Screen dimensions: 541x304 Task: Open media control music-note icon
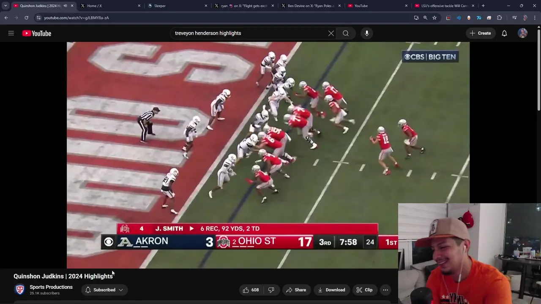coord(514,18)
